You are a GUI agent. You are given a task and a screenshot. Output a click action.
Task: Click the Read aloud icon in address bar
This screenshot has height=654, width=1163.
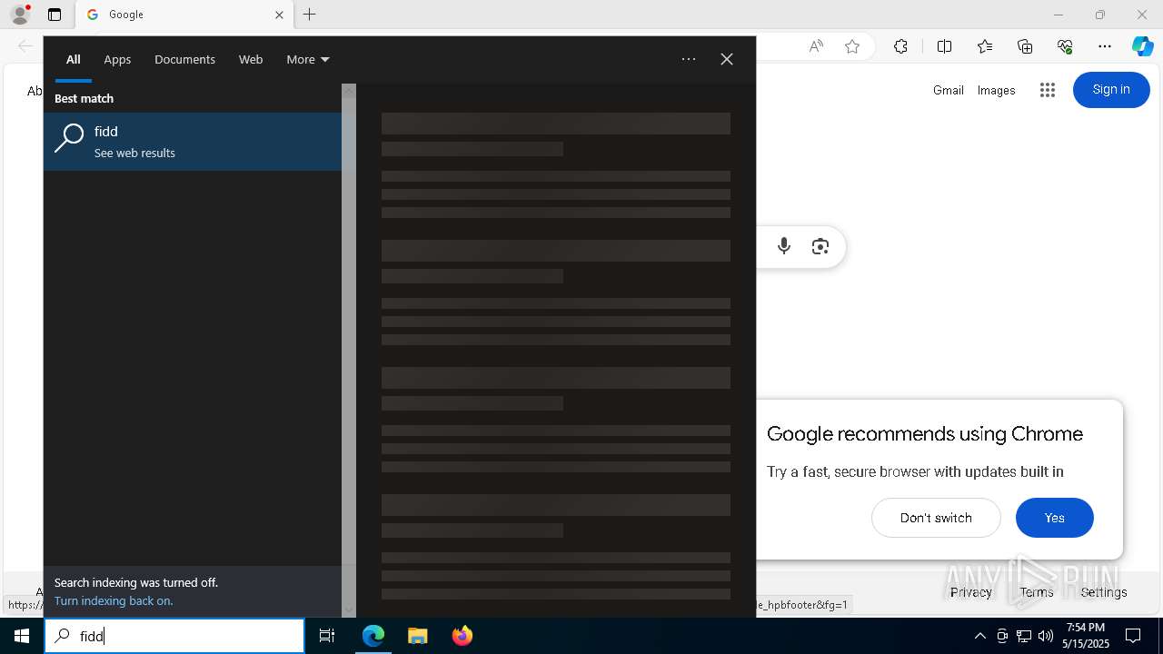[816, 46]
